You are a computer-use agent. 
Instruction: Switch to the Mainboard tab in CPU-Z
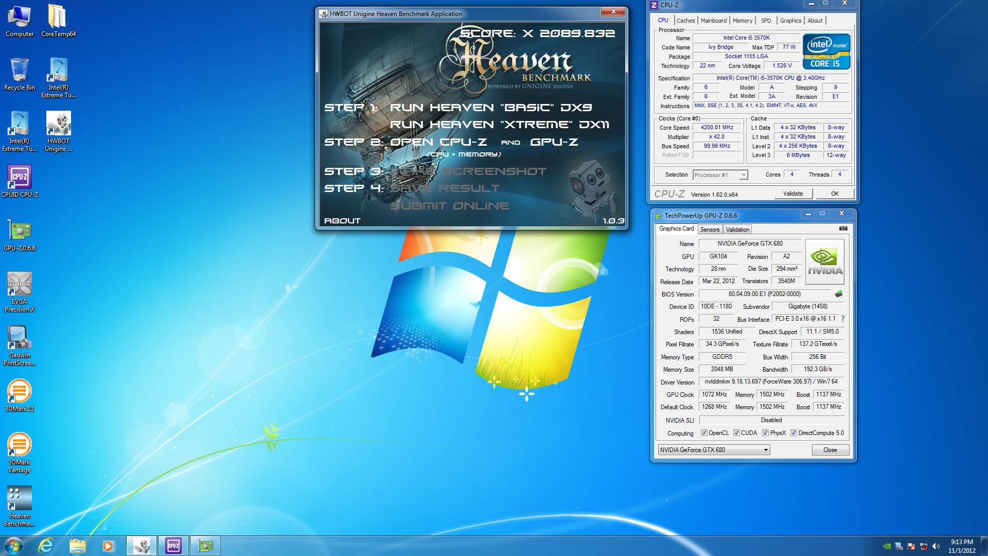pyautogui.click(x=714, y=21)
